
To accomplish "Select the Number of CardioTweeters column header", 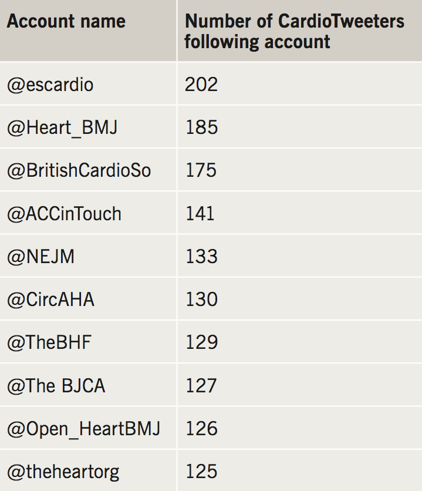I will click(294, 31).
